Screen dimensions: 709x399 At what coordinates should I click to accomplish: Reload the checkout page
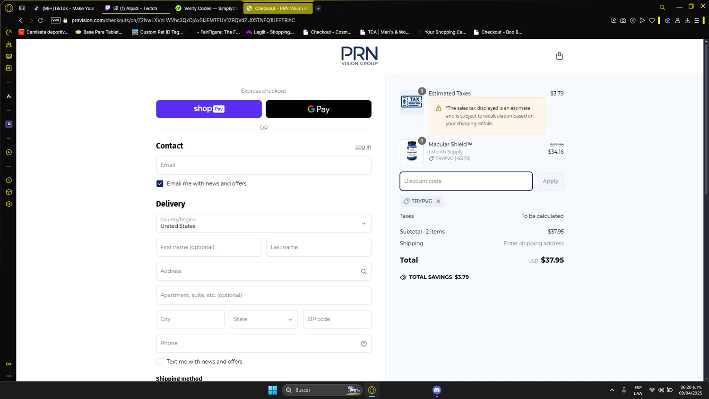click(x=41, y=20)
